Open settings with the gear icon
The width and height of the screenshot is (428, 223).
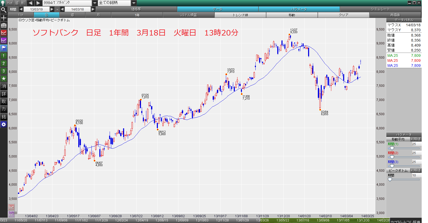tap(4, 124)
